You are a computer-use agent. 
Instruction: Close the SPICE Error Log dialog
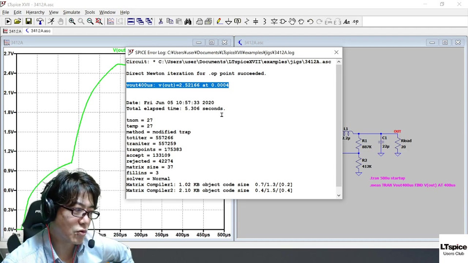(336, 52)
